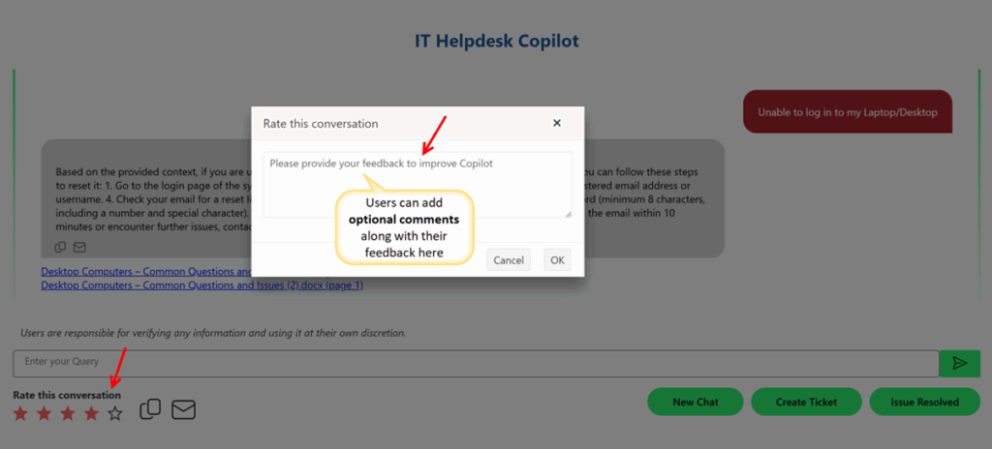The height and width of the screenshot is (449, 992).
Task: Click the first rating star
Action: coord(21,414)
